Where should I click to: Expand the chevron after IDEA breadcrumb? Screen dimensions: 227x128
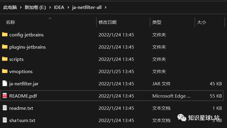point(68,7)
